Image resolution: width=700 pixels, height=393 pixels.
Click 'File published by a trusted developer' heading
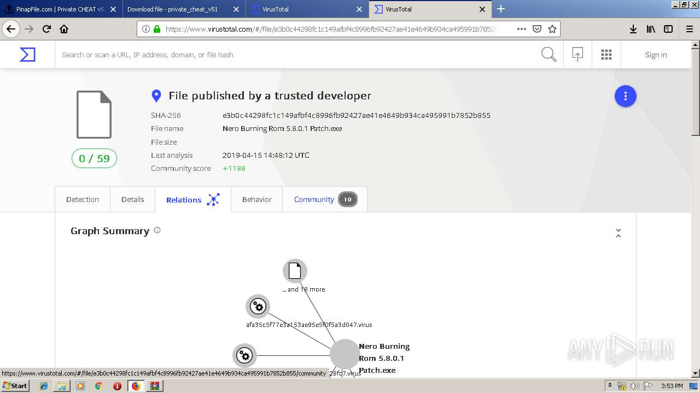tap(270, 96)
